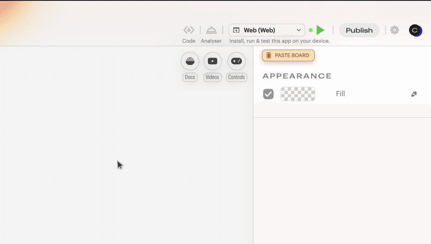Image resolution: width=431 pixels, height=244 pixels.
Task: Open the Videos tutorial icon
Action: click(x=212, y=61)
